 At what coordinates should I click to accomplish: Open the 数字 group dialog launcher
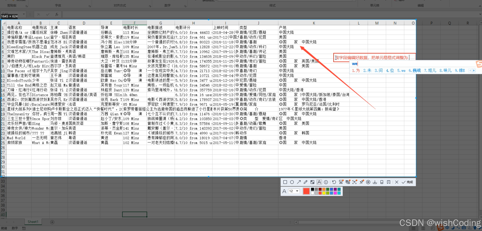pos(186,6)
